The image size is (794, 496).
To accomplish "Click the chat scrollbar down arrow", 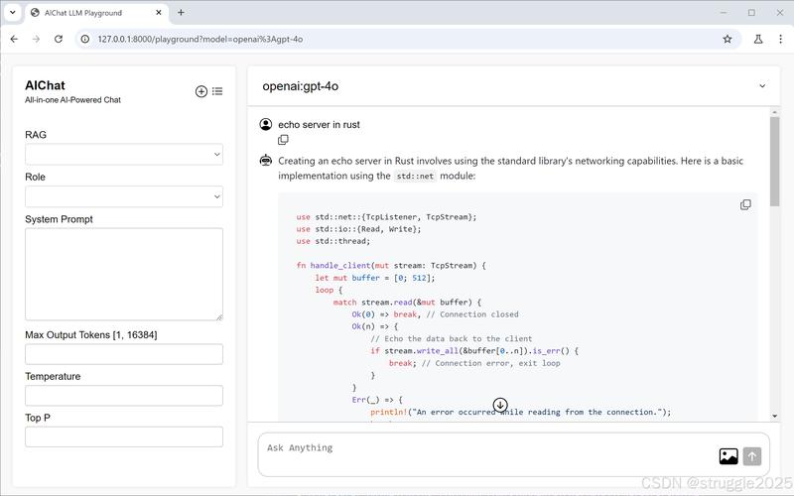I will click(775, 416).
